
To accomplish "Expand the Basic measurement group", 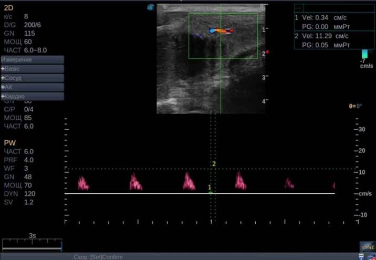I will 32,69.
